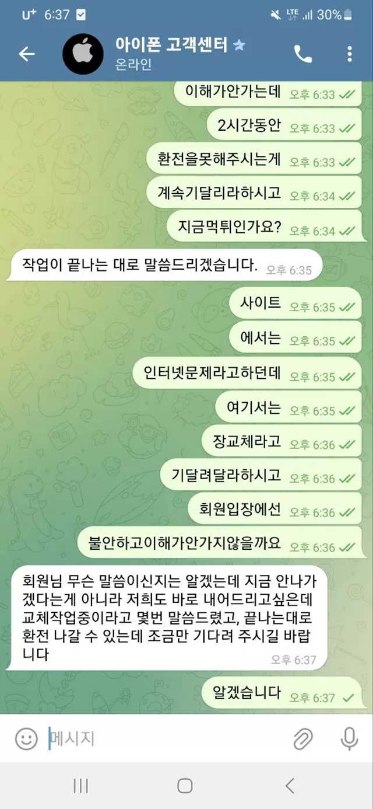Tap the back arrow in the chat header
The width and height of the screenshot is (373, 809).
[x=27, y=54]
